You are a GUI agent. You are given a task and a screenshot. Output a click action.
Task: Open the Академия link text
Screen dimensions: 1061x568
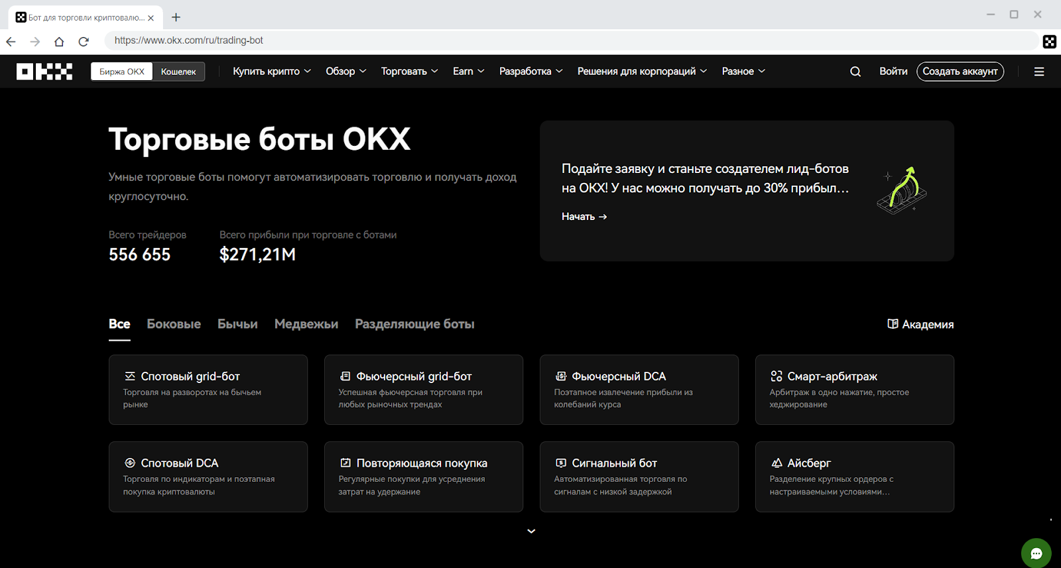tap(928, 324)
